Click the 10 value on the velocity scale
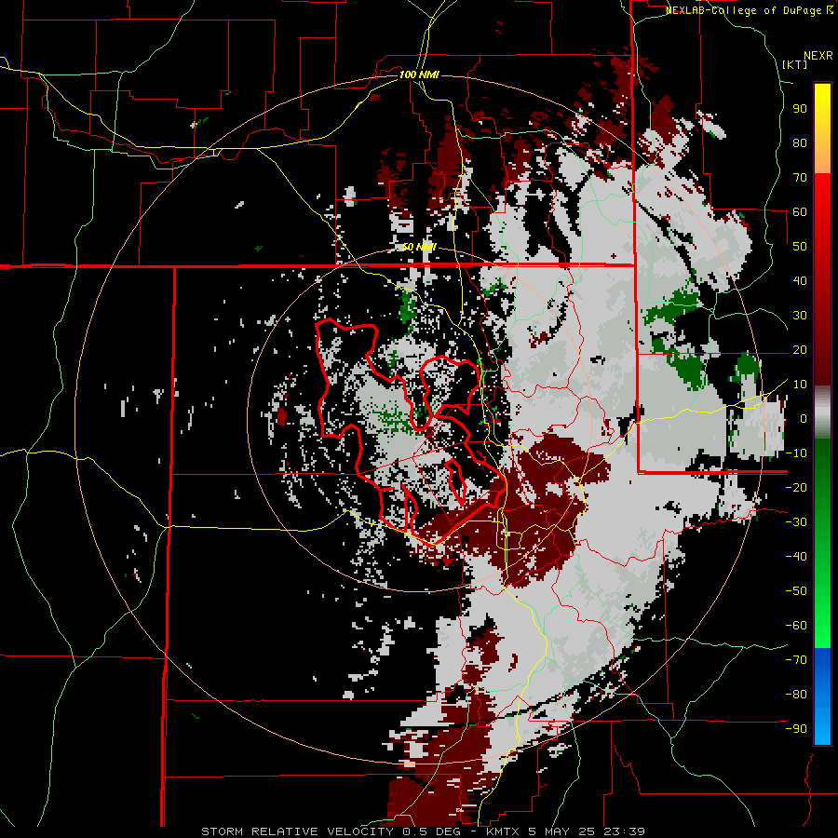838x838 pixels. click(x=800, y=385)
